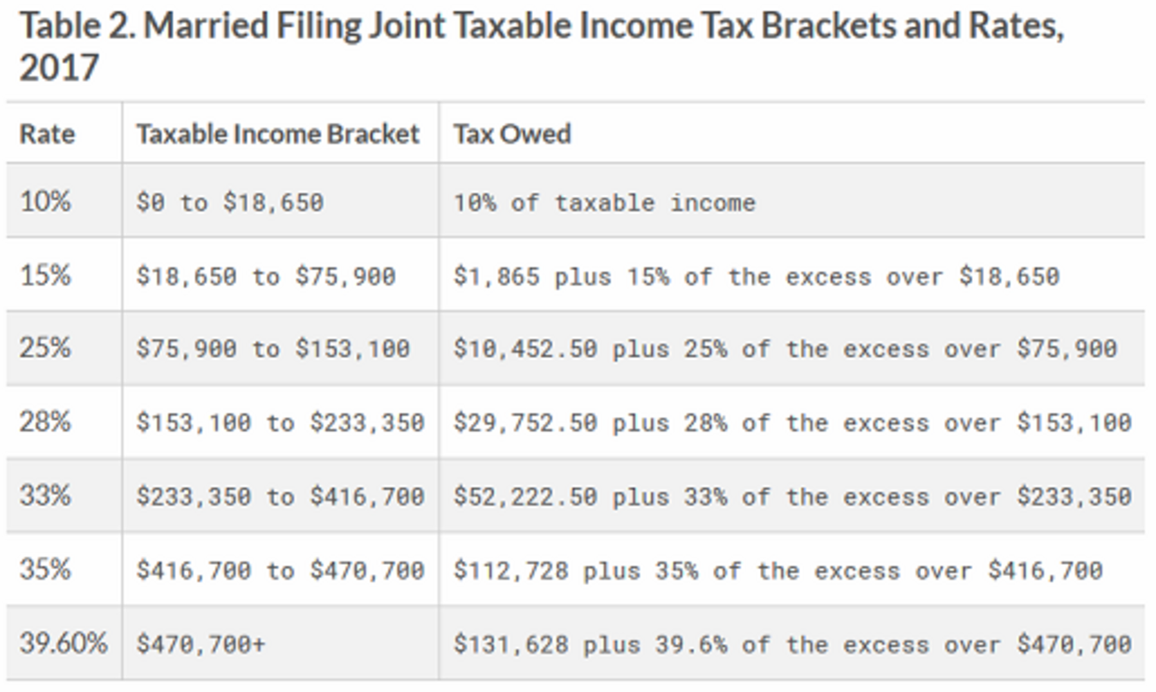Select the $0 to $18,650 bracket cell
This screenshot has height=692, width=1156.
230,202
